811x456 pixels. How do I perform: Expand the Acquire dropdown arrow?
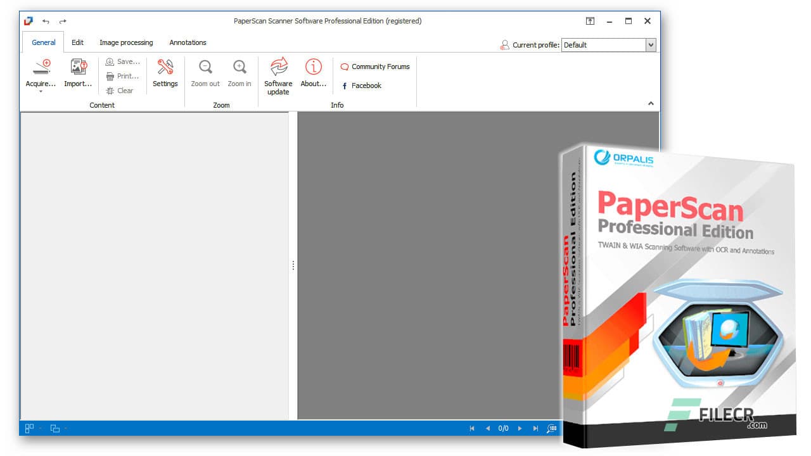(x=39, y=92)
